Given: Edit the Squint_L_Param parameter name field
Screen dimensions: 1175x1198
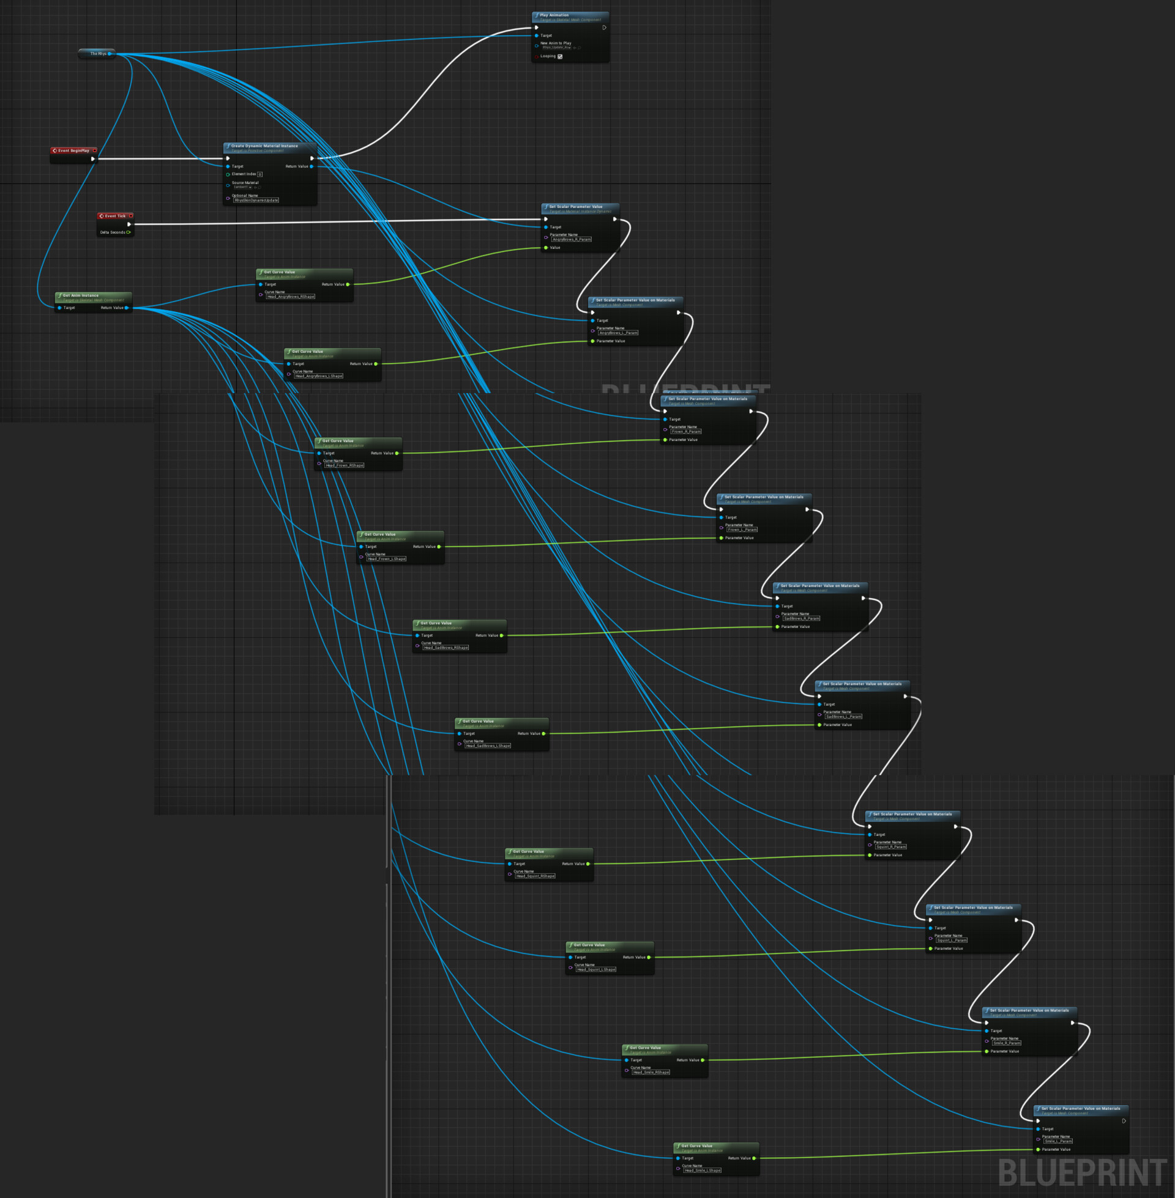Looking at the screenshot, I should pos(952,941).
